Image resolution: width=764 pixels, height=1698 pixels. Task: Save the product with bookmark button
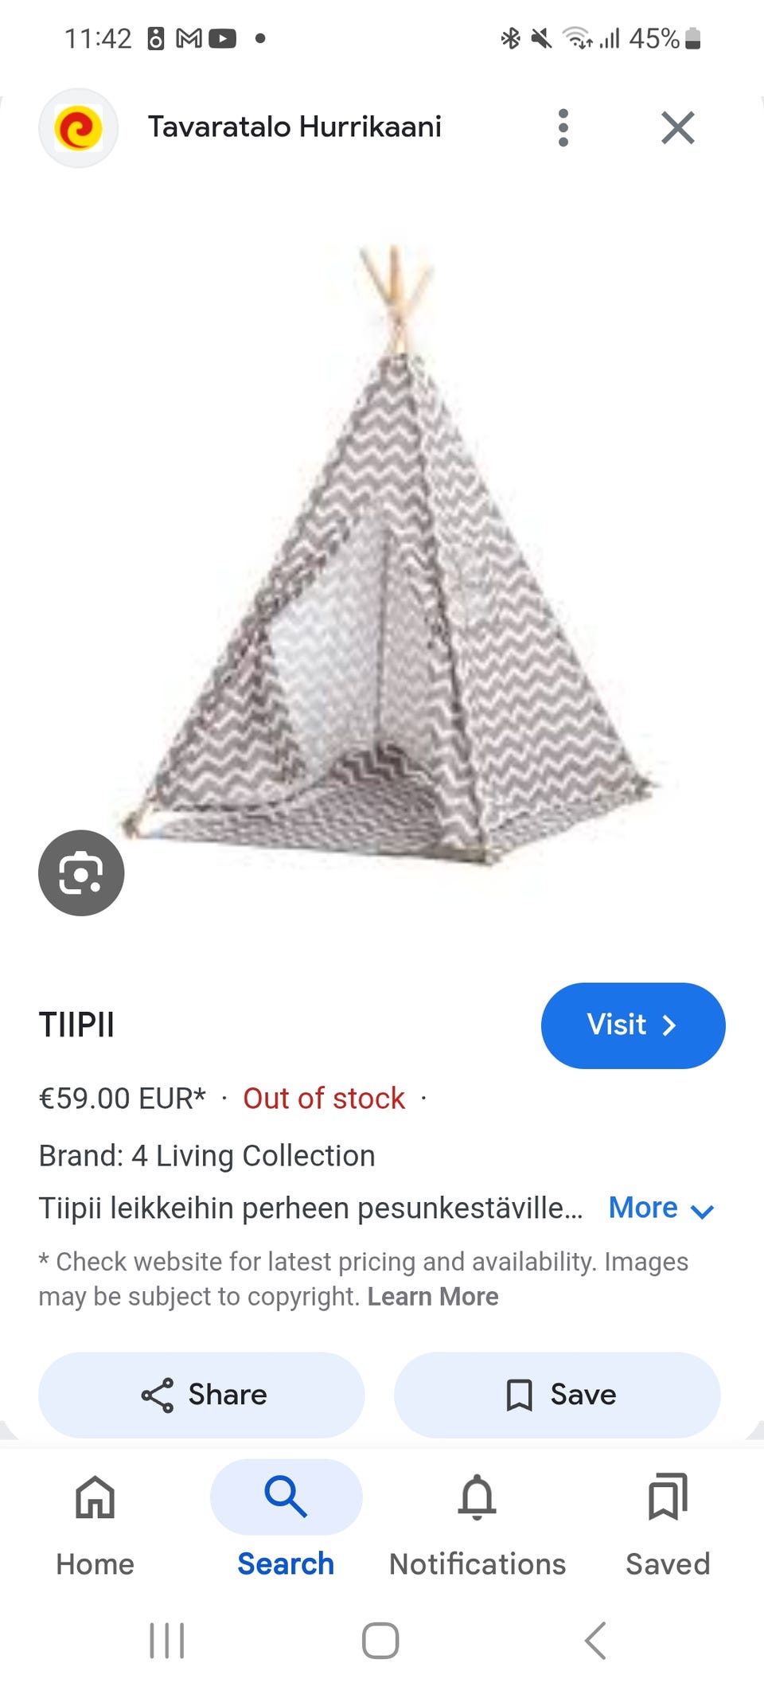[x=557, y=1395]
